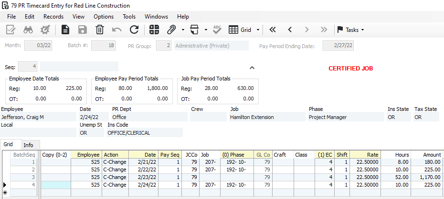The width and height of the screenshot is (444, 199).
Task: Click the Month field showing 03/22
Action: [38, 45]
